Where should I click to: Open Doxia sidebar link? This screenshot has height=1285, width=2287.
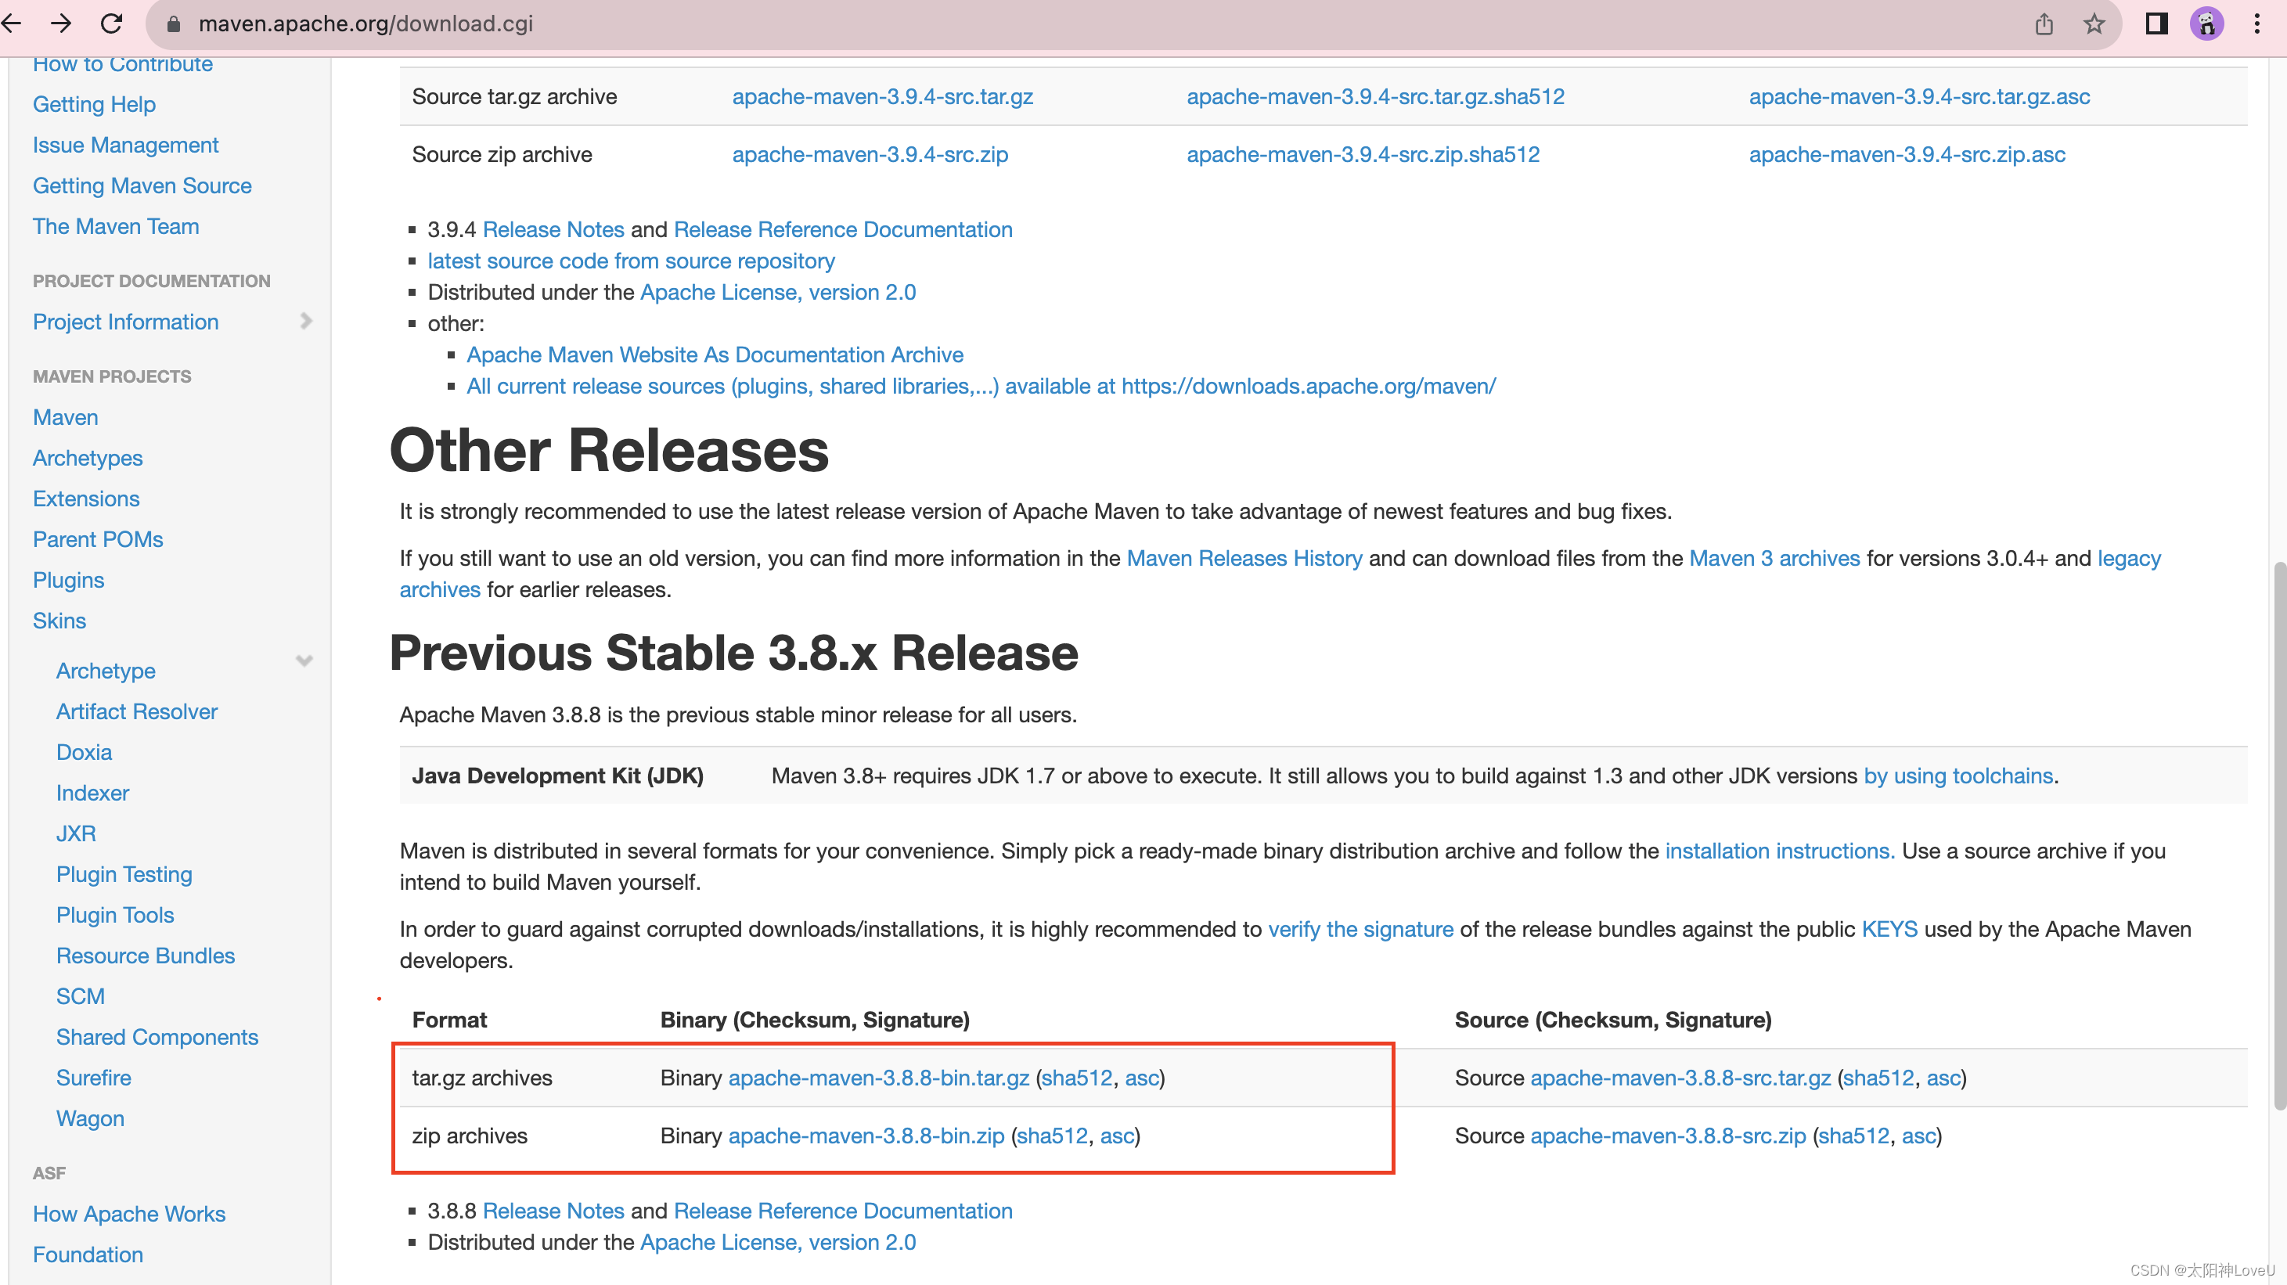84,753
